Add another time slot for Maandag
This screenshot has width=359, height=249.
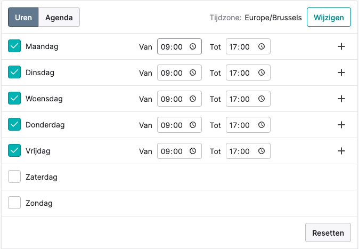coord(341,46)
